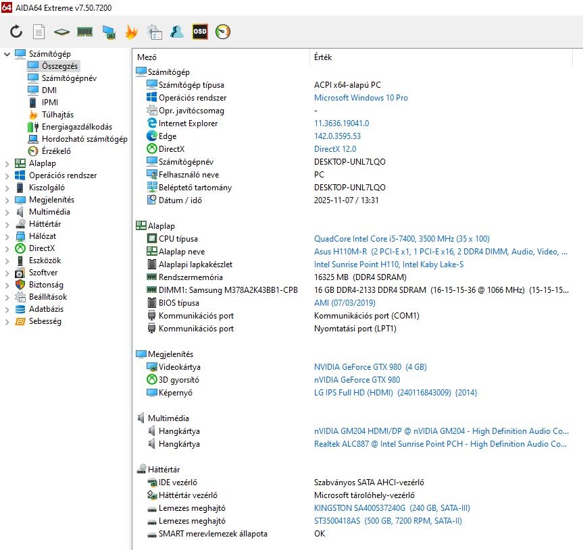Open the Edge version 142.0.3595.53 link
This screenshot has width=583, height=550.
pos(338,136)
